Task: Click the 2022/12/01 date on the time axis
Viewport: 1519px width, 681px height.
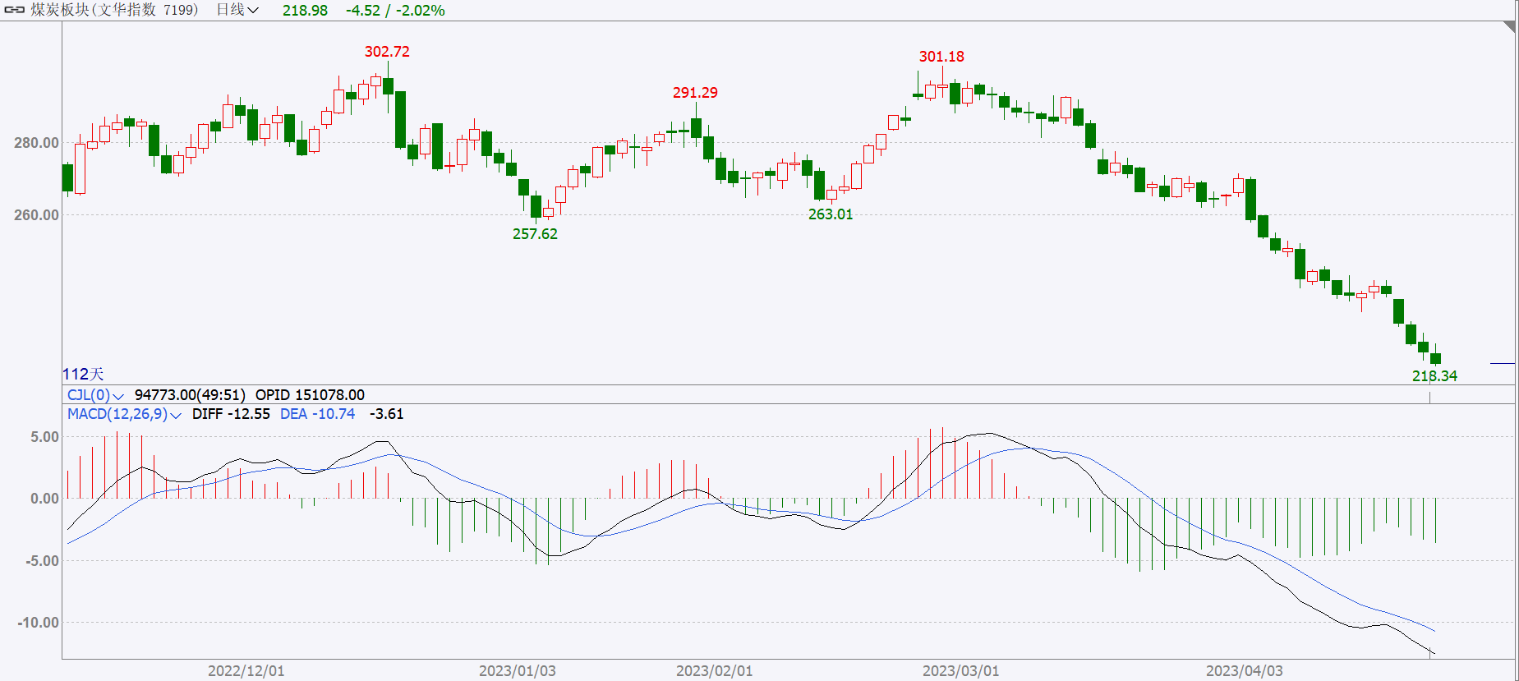Action: [x=246, y=671]
